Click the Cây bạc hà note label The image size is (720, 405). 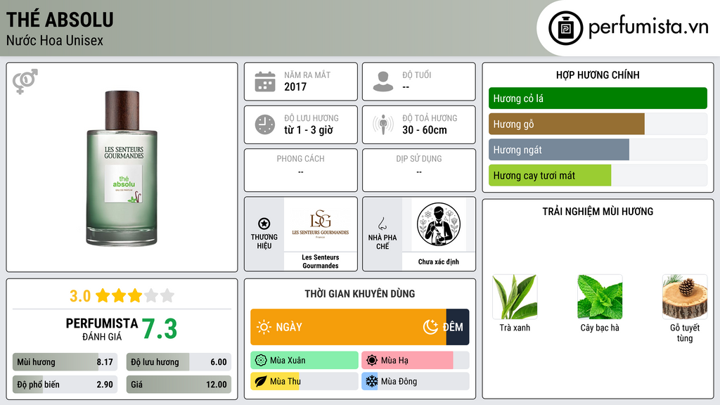(600, 328)
